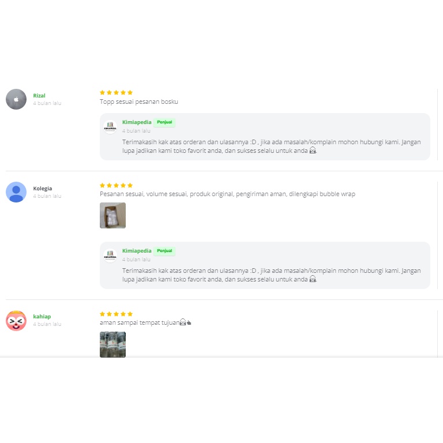
Task: Click Kolegia's review text about bubble wrap
Action: coord(227,194)
